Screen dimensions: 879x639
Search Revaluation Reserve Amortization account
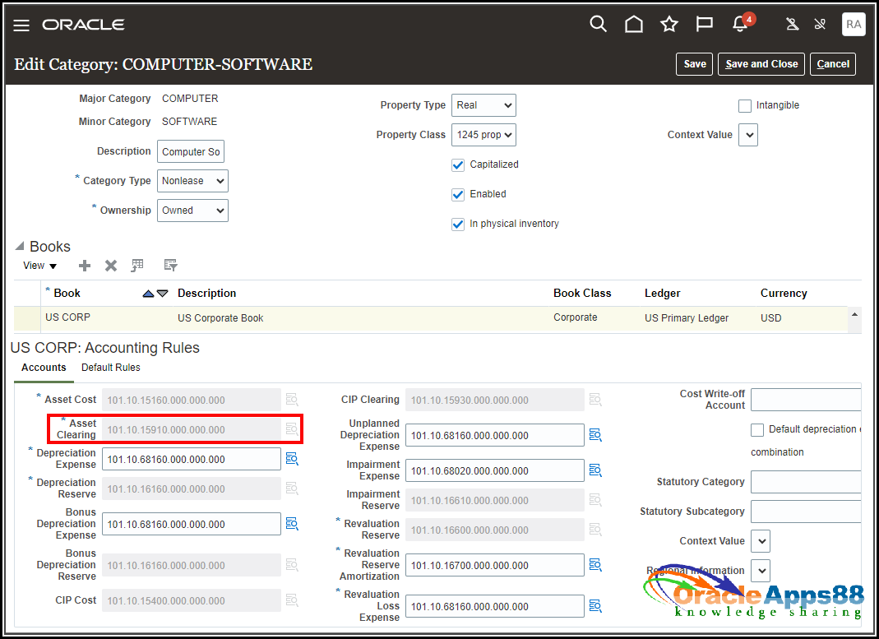pyautogui.click(x=595, y=565)
